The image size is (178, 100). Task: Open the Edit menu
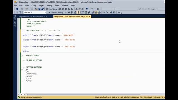21,6
